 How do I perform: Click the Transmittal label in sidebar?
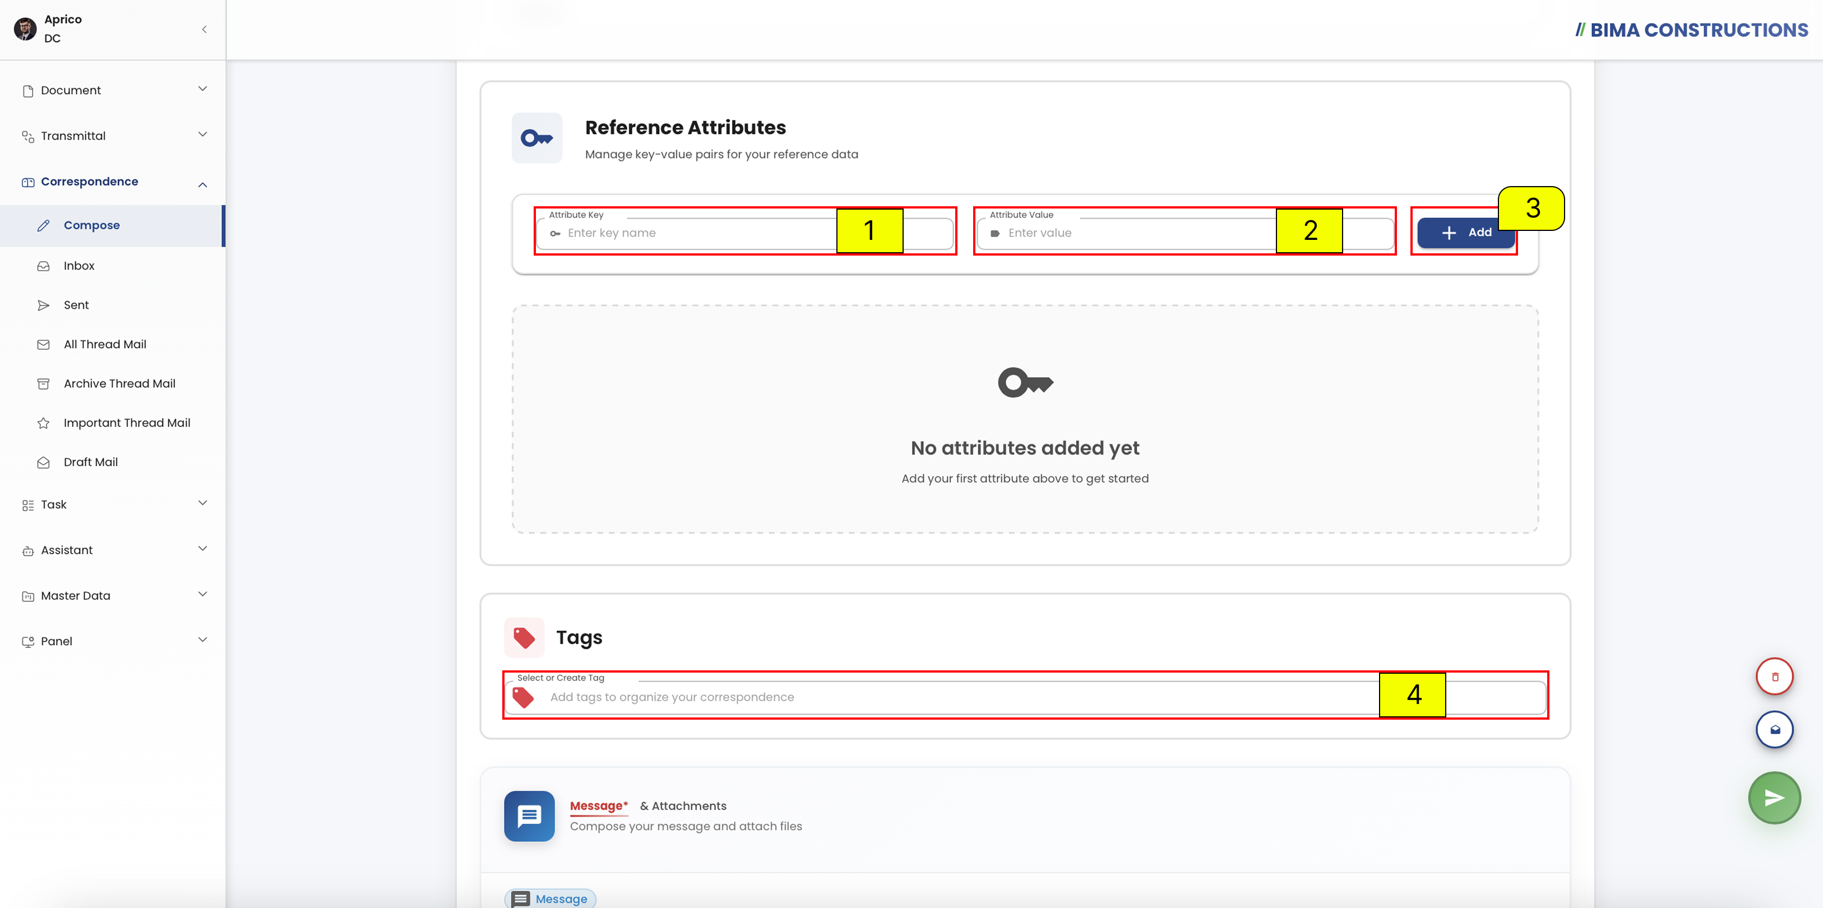[x=73, y=136]
